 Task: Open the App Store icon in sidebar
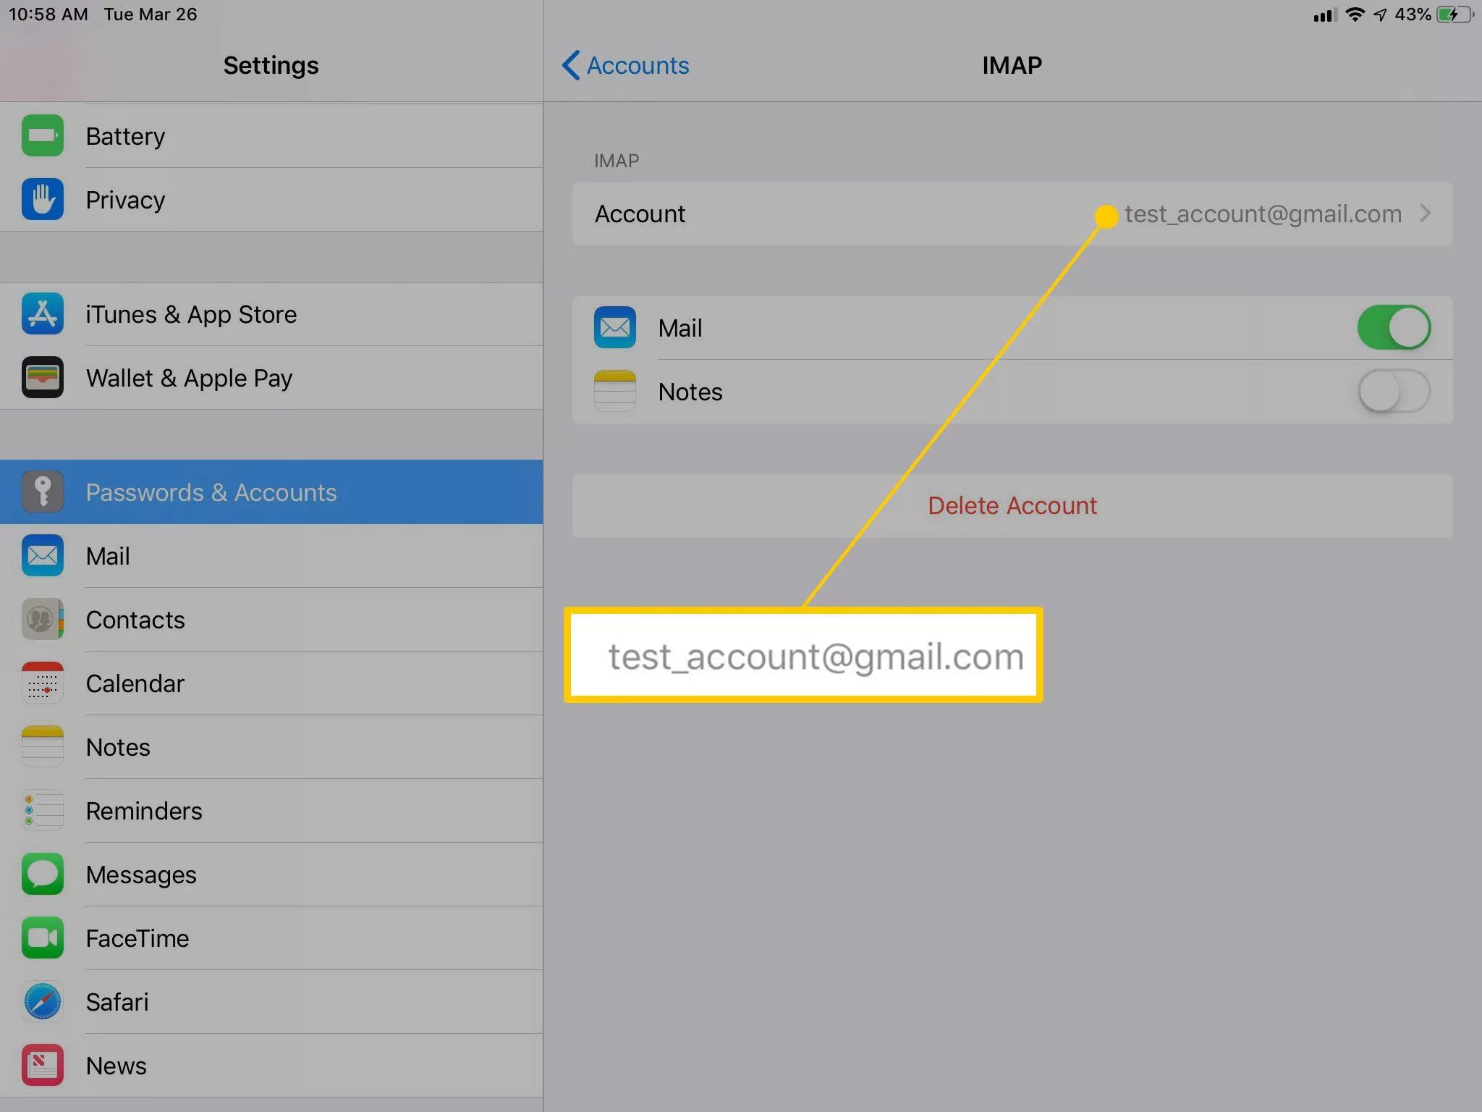(x=43, y=313)
